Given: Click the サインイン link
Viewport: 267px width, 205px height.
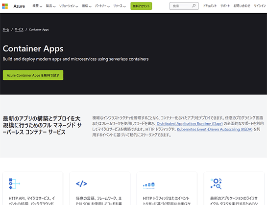Looking at the screenshot, I should [260, 6].
